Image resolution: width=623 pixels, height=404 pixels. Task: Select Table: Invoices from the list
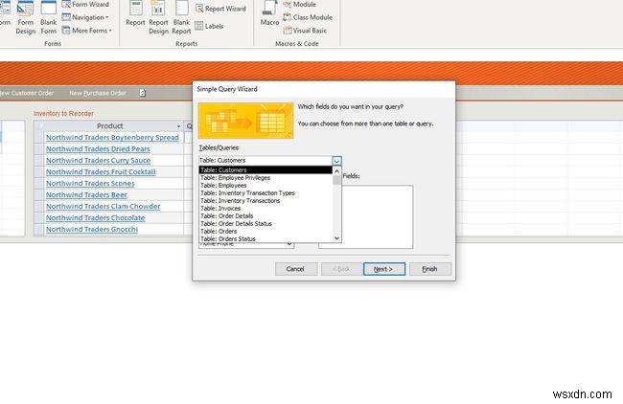tap(265, 209)
